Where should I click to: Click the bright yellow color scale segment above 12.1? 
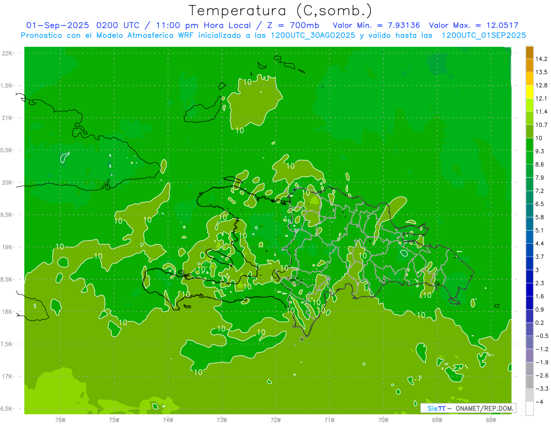pyautogui.click(x=529, y=91)
